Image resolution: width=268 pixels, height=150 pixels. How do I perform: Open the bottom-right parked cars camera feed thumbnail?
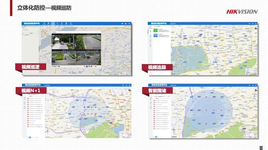(x=89, y=57)
